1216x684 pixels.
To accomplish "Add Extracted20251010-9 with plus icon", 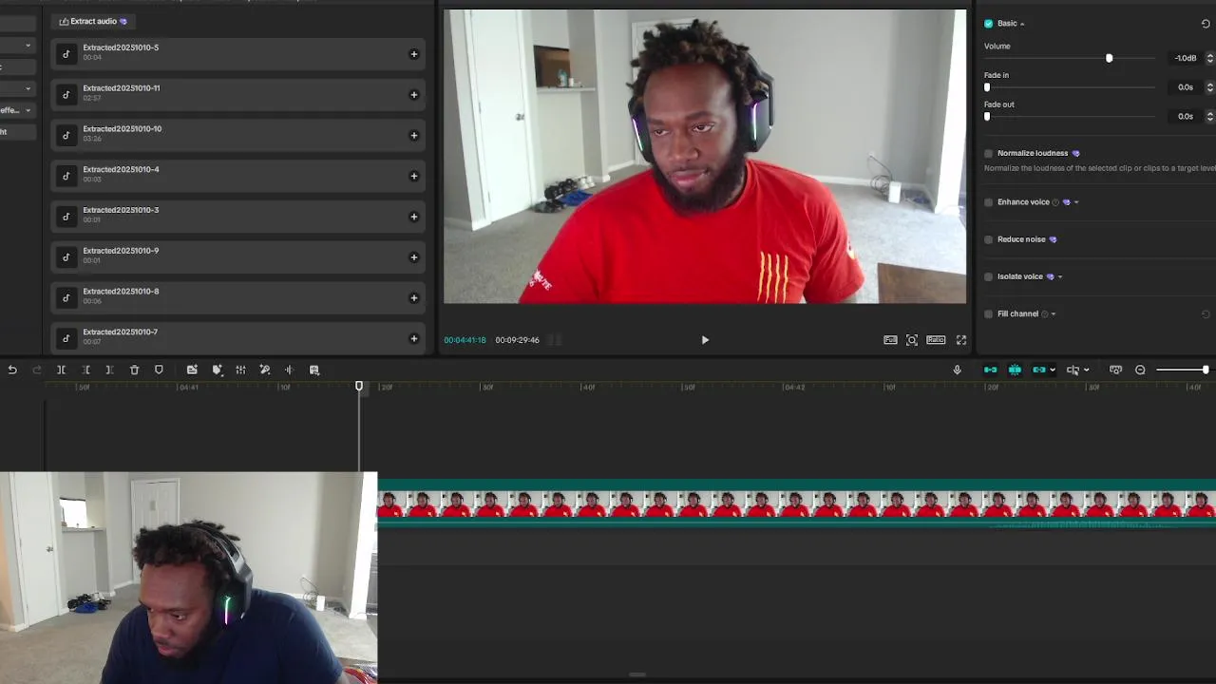I will tap(413, 257).
